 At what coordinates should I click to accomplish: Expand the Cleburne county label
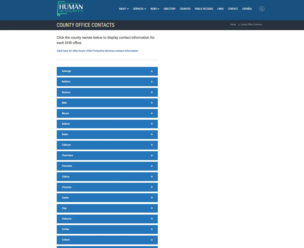67,219
